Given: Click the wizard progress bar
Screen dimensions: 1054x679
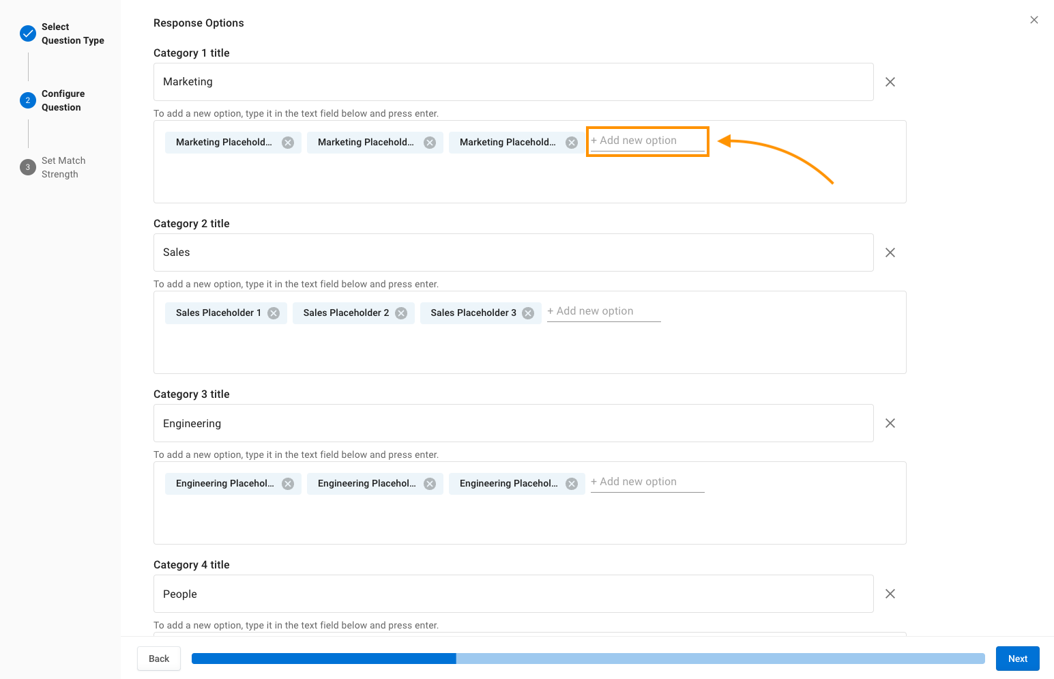Looking at the screenshot, I should pos(587,659).
